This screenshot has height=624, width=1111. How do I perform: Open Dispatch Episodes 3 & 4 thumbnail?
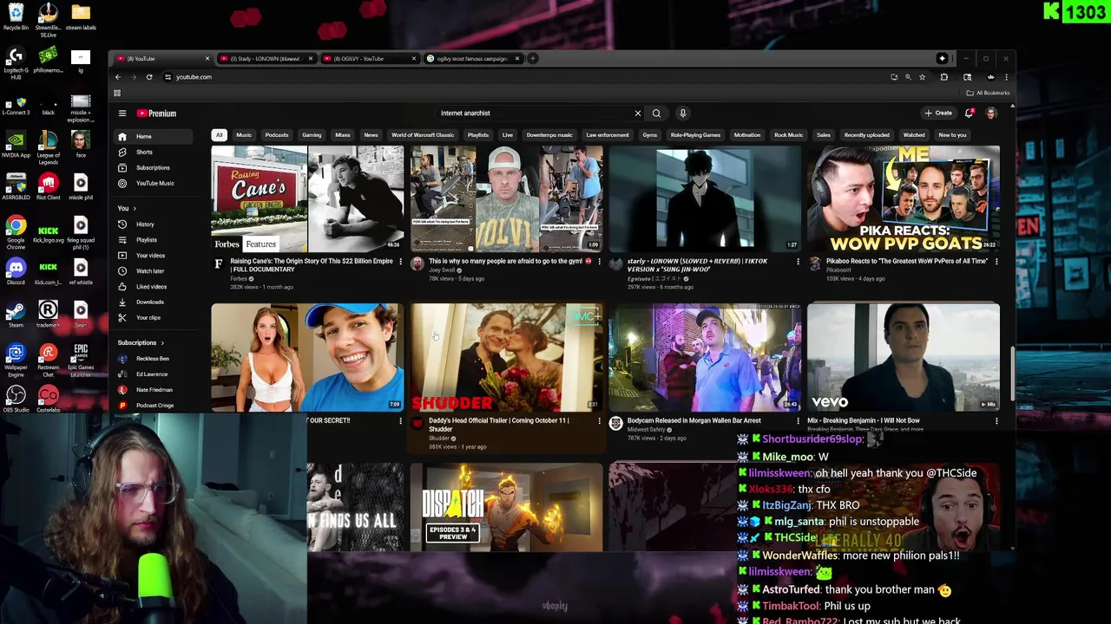(x=506, y=508)
